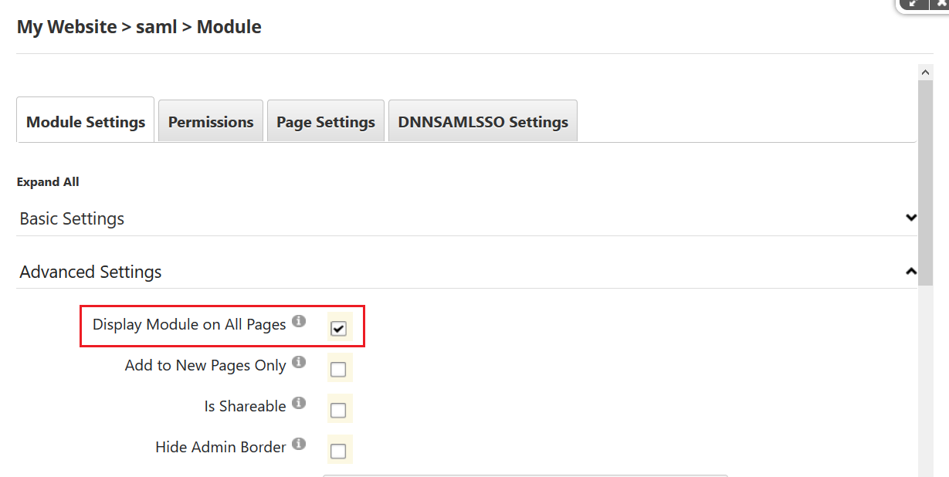Tick the Hide Admin Border checkbox
Image resolution: width=949 pixels, height=477 pixels.
pyautogui.click(x=338, y=451)
